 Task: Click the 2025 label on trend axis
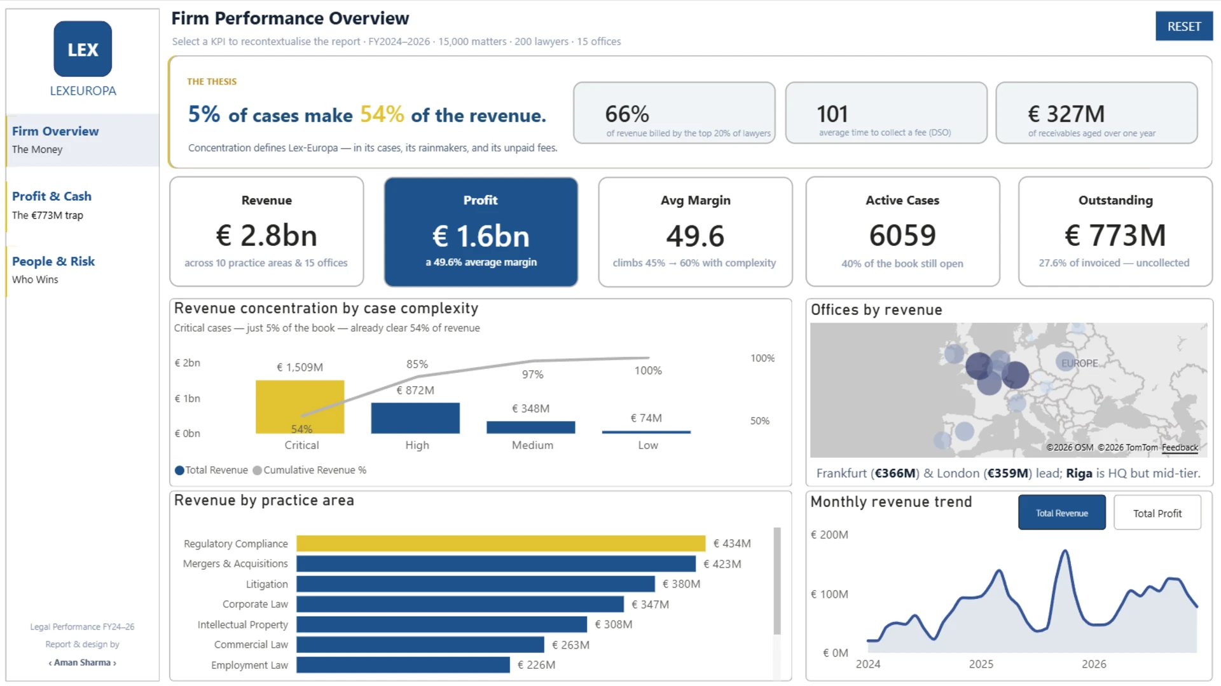point(981,664)
